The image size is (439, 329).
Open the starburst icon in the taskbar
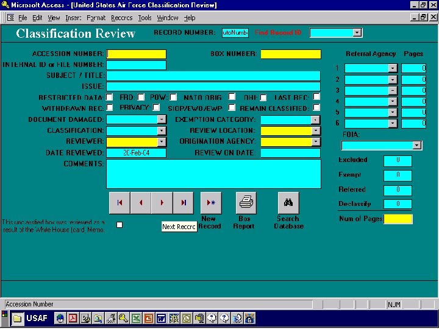pos(174,319)
